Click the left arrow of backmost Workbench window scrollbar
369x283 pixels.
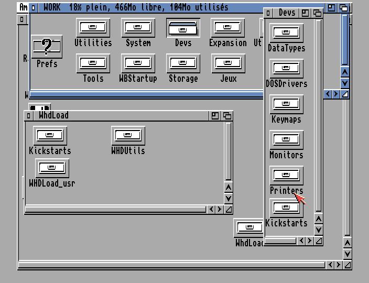point(330,265)
